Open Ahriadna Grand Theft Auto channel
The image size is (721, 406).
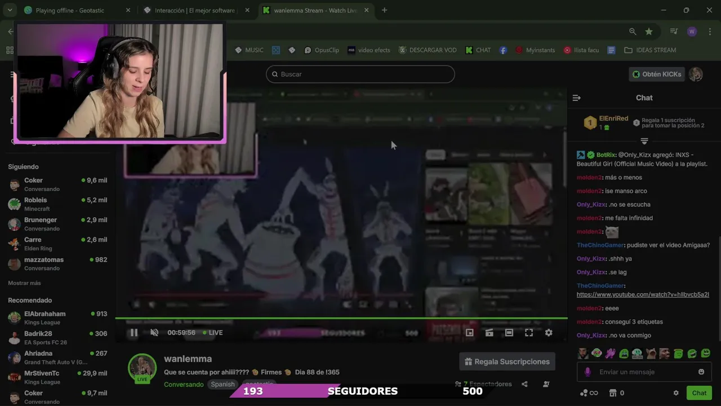[57, 358]
